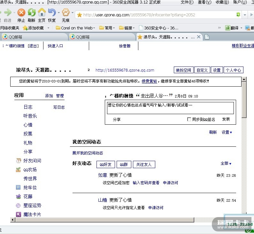Open the 如意 friend name link
This screenshot has width=254, height=234.
coord(103,175)
